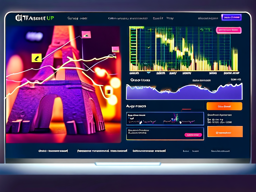Viewport: 256px width, 192px height.
Task: Click the pink rectangular marker at chart line end
Action: 115,50
